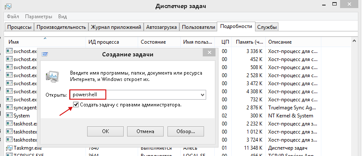The image size is (363, 156).
Task: Close the Создание задачи dialog
Action: tap(210, 53)
